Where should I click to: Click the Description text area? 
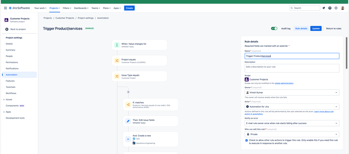pyautogui.click(x=292, y=68)
